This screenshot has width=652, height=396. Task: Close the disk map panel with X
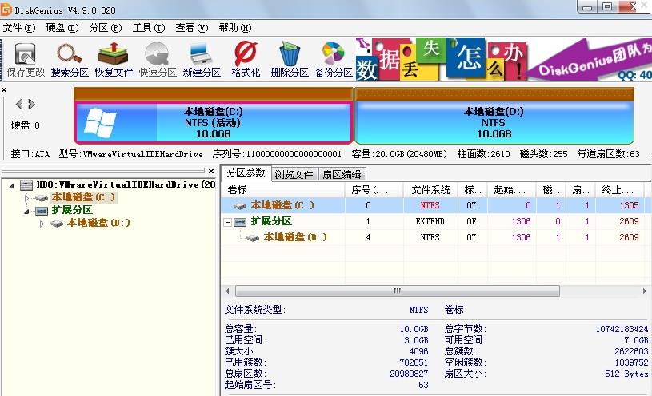click(x=4, y=89)
